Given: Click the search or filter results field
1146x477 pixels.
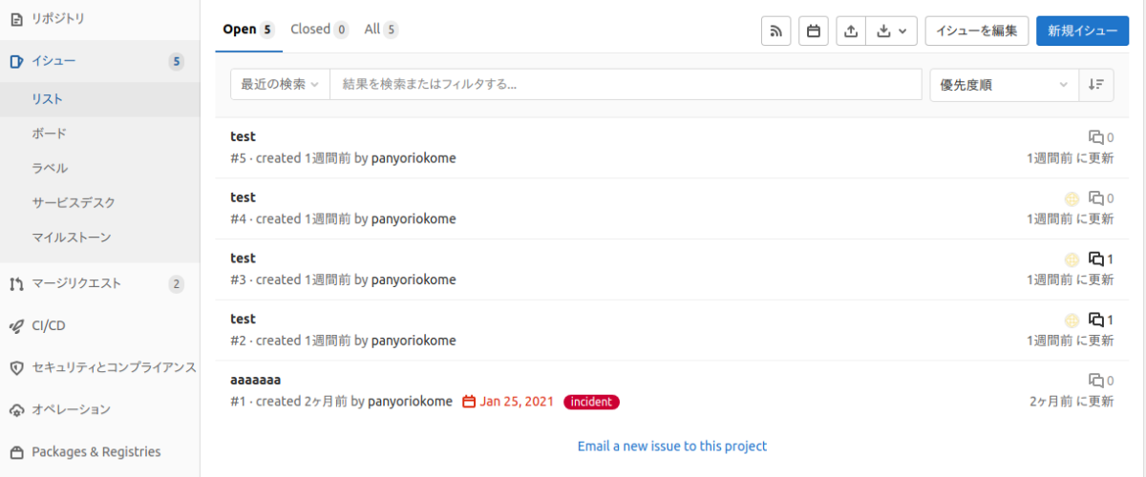Looking at the screenshot, I should (x=626, y=84).
